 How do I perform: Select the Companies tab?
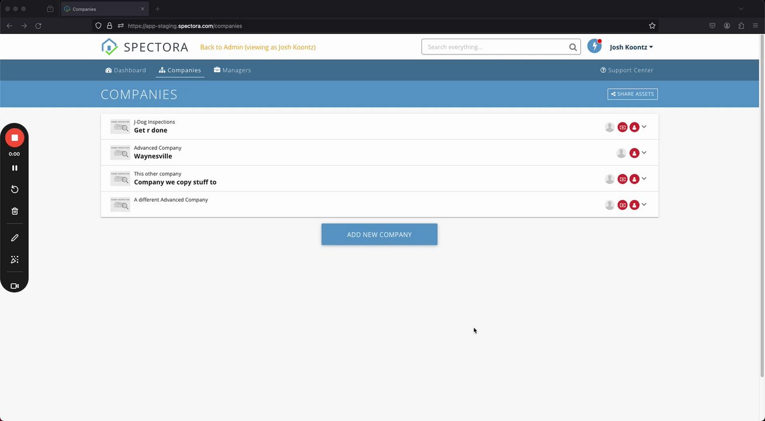click(x=180, y=70)
